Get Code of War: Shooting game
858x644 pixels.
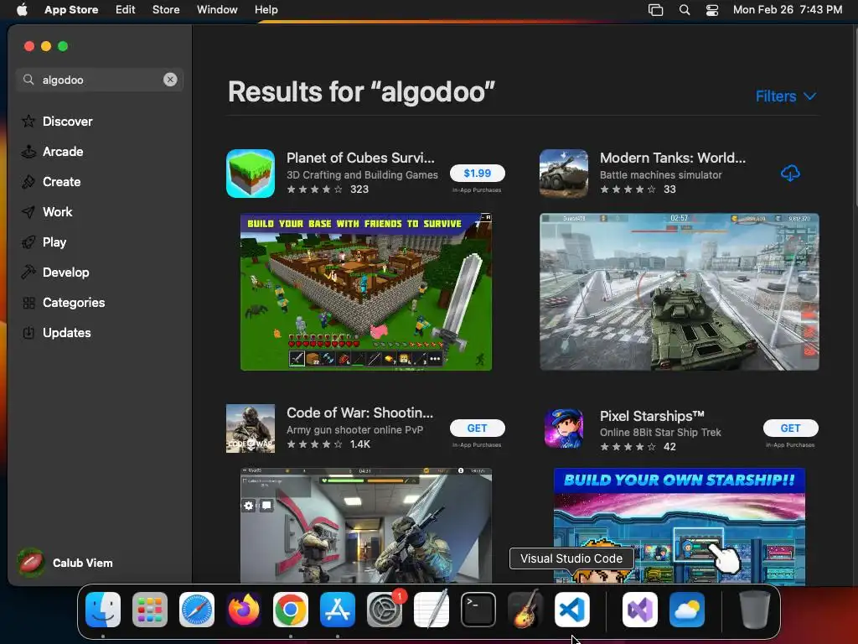[x=477, y=428]
